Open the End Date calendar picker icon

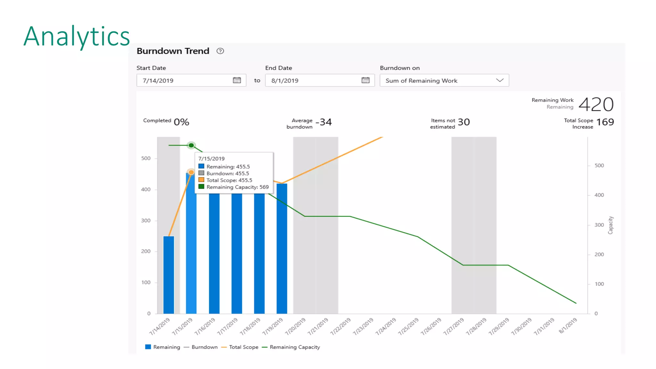point(365,80)
